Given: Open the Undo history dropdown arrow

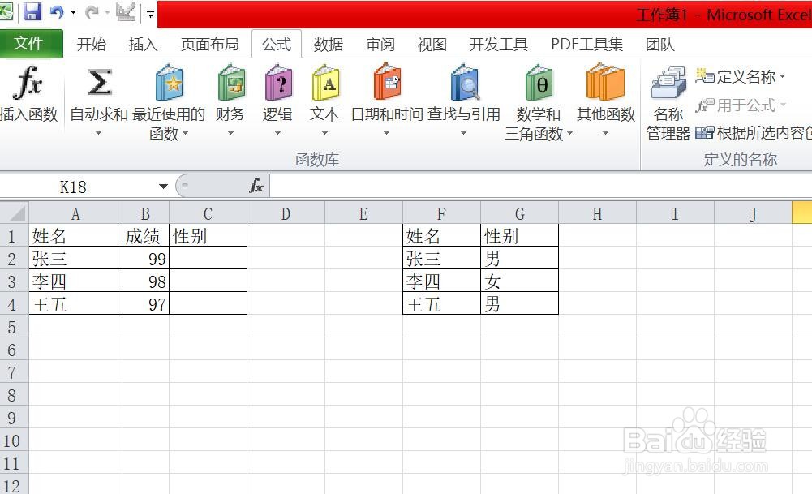Looking at the screenshot, I should (x=73, y=13).
